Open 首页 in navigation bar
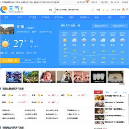Viewport: 129px width, 129px height. click(6, 18)
